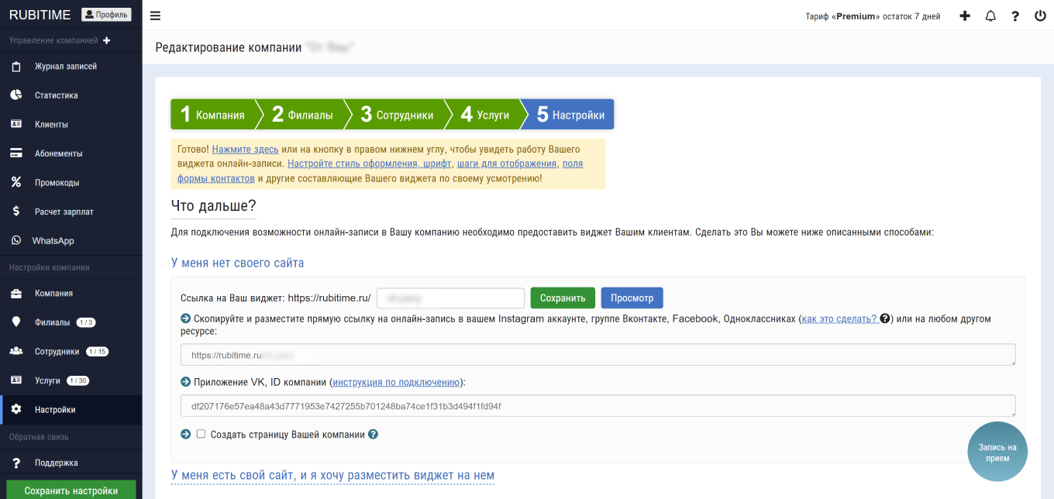
Task: Open the notifications bell icon
Action: point(990,15)
